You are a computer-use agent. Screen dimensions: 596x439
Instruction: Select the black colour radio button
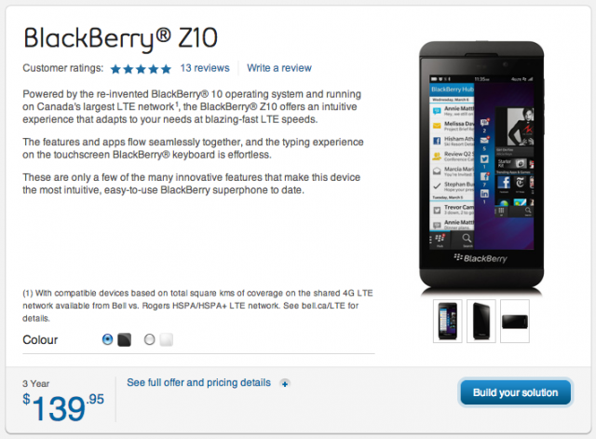point(108,339)
